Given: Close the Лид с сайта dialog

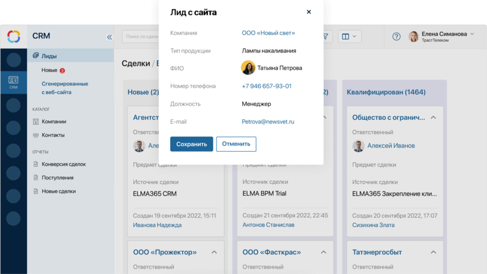Looking at the screenshot, I should pyautogui.click(x=308, y=12).
